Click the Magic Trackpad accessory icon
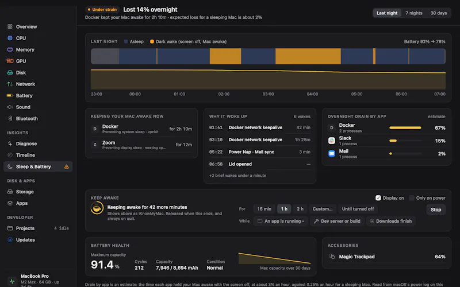The image size is (460, 287). [x=332, y=257]
